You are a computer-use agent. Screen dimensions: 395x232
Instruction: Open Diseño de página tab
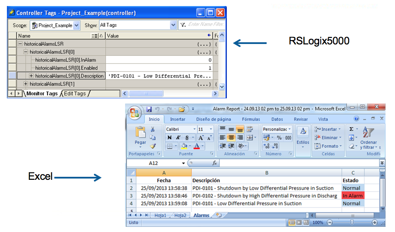(213, 119)
